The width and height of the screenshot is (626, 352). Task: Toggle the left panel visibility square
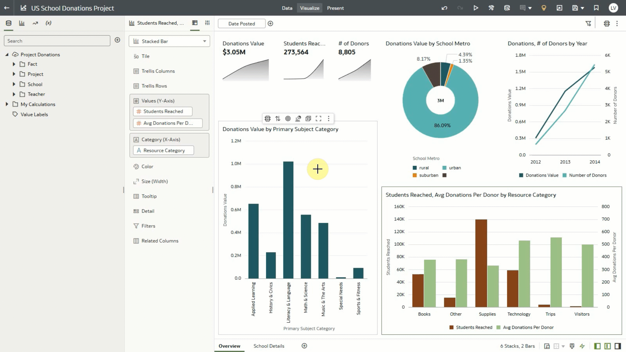tap(598, 346)
